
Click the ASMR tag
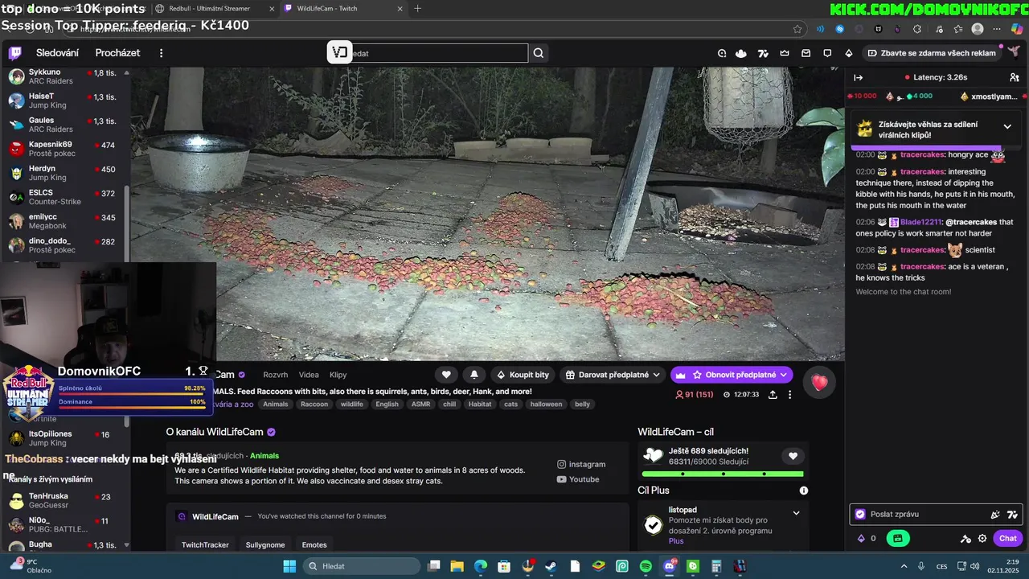420,404
